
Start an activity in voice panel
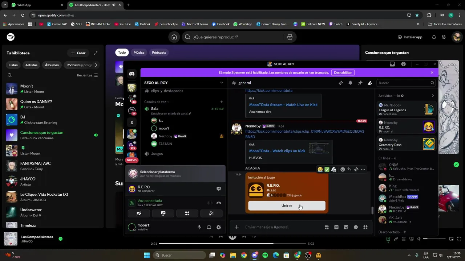pos(187,214)
